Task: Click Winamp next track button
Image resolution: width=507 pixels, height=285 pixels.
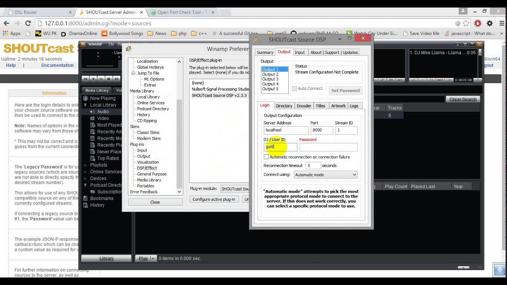Action: (116, 79)
